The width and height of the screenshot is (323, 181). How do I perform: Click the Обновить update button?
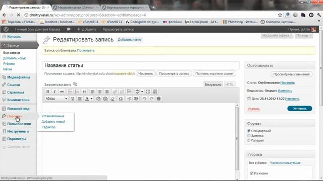pos(299,109)
